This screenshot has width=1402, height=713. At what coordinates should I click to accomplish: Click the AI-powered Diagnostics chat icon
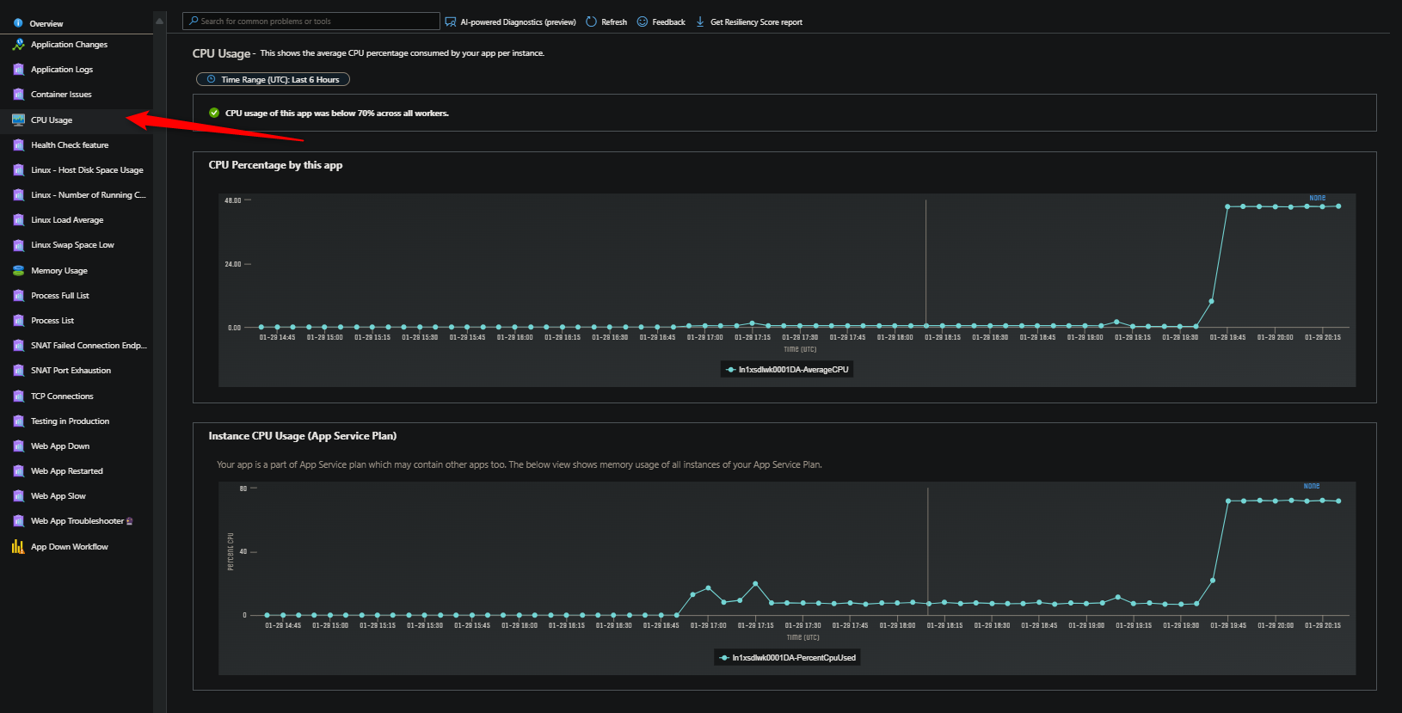point(451,22)
